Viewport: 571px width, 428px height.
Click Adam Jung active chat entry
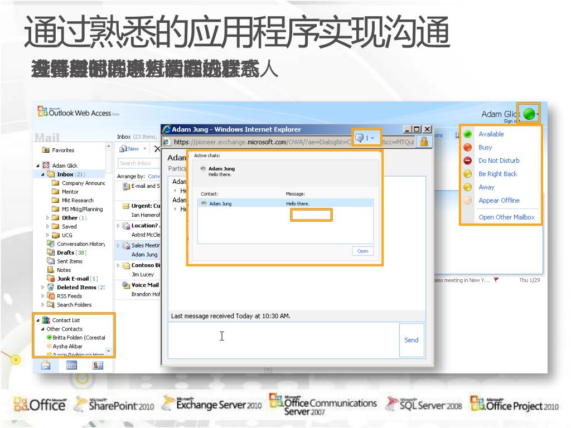click(x=221, y=172)
